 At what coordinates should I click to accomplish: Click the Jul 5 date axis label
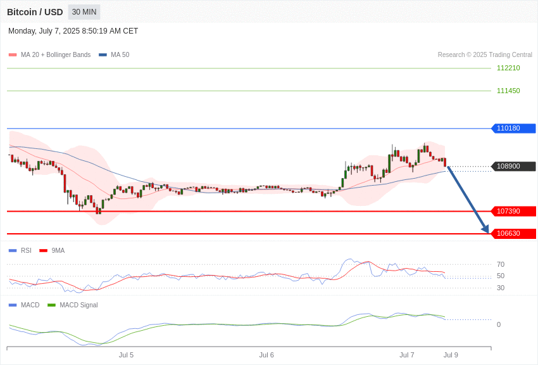(126, 355)
